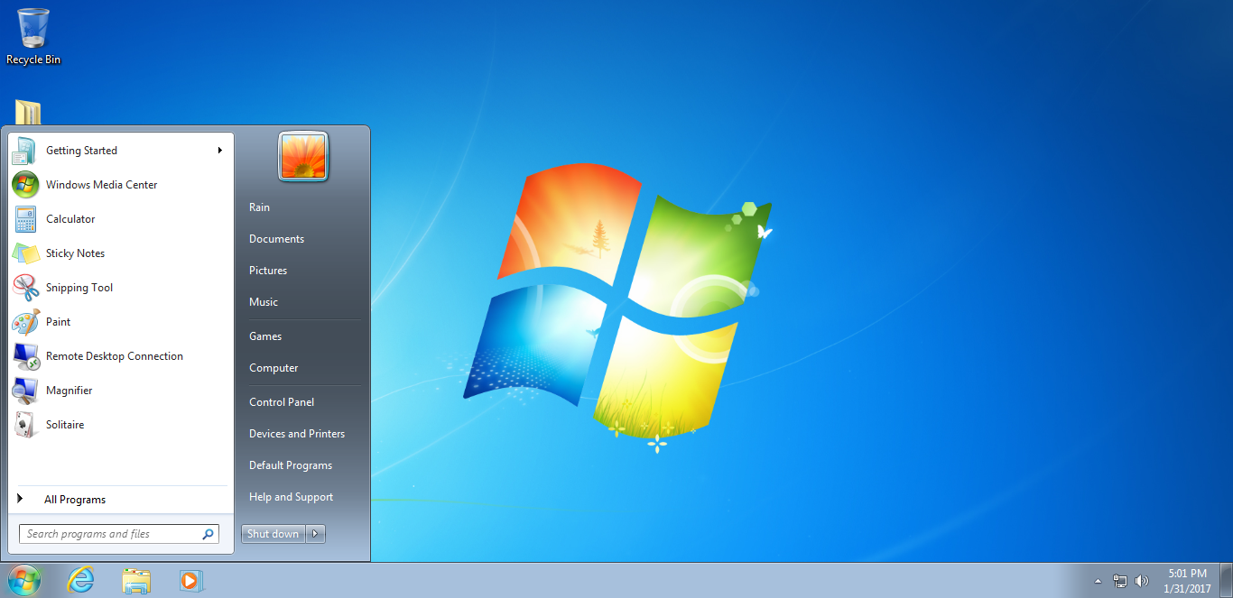Open Windows Explorer from the taskbar
1233x598 pixels.
click(136, 581)
